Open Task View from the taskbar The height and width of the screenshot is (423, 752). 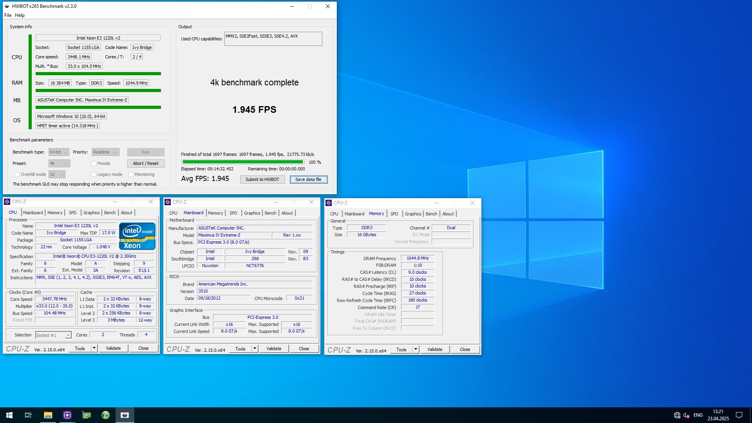[x=28, y=415]
